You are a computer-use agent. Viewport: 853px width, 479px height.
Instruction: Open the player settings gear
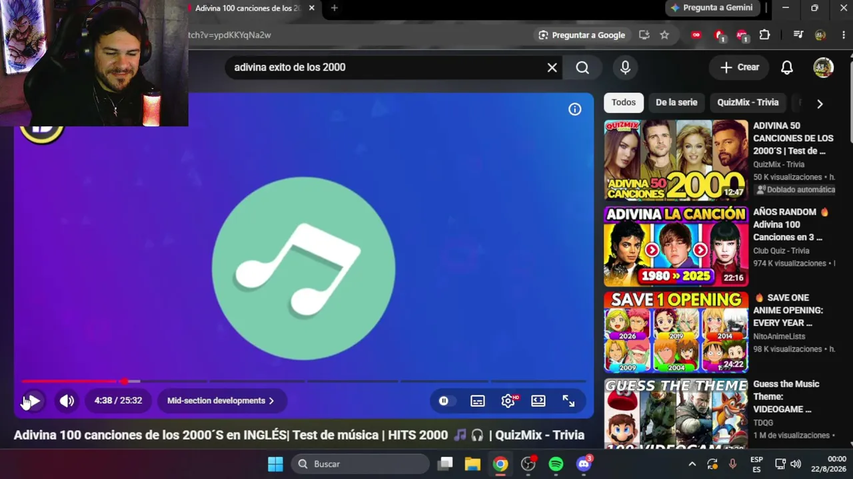pyautogui.click(x=508, y=400)
